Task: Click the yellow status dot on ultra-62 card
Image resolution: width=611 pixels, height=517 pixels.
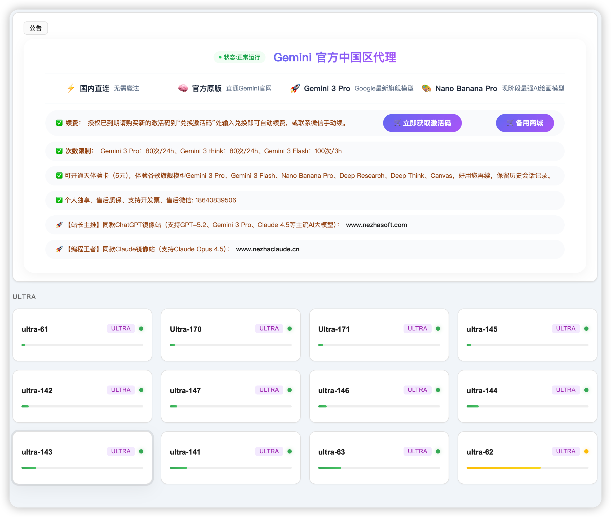Action: (586, 451)
